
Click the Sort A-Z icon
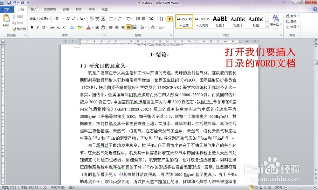pyautogui.click(x=162, y=19)
